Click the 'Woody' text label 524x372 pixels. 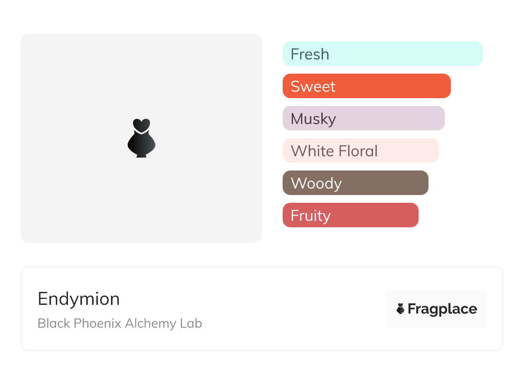pyautogui.click(x=316, y=183)
